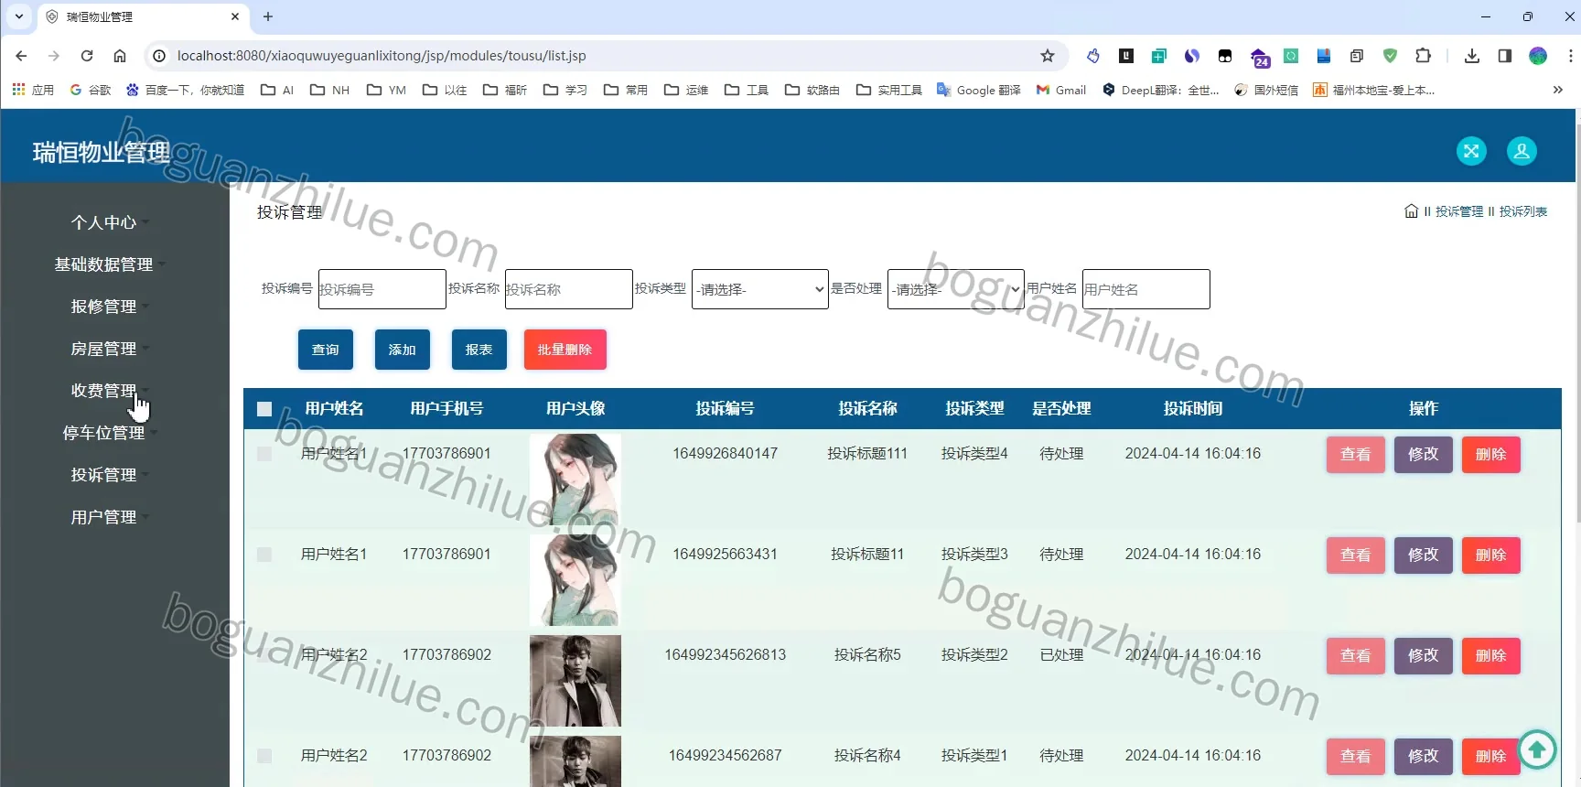Open the extensions puzzle icon
The image size is (1581, 787).
[x=1423, y=56]
